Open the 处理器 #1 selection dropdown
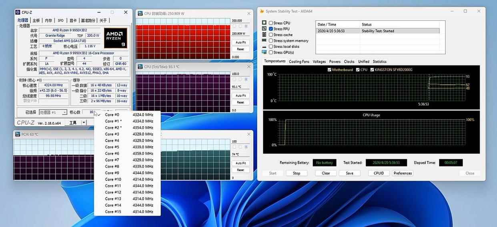This screenshot has width=497, height=227. tap(64, 112)
